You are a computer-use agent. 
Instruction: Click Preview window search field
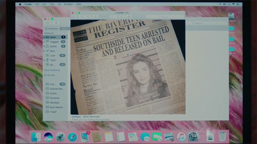165,17
